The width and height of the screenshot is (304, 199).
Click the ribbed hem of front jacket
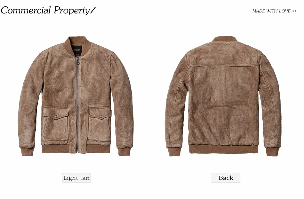(x=76, y=149)
